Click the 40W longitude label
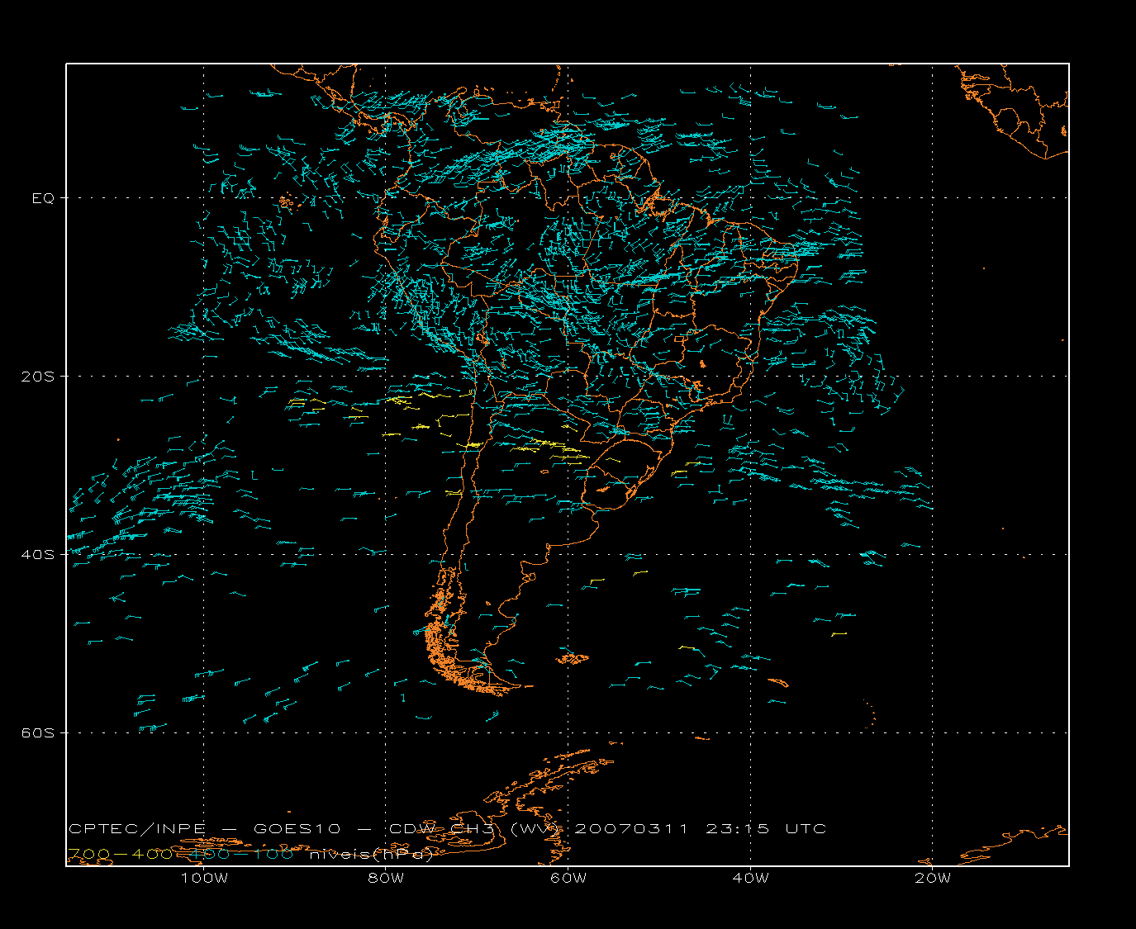The image size is (1136, 929). point(750,879)
